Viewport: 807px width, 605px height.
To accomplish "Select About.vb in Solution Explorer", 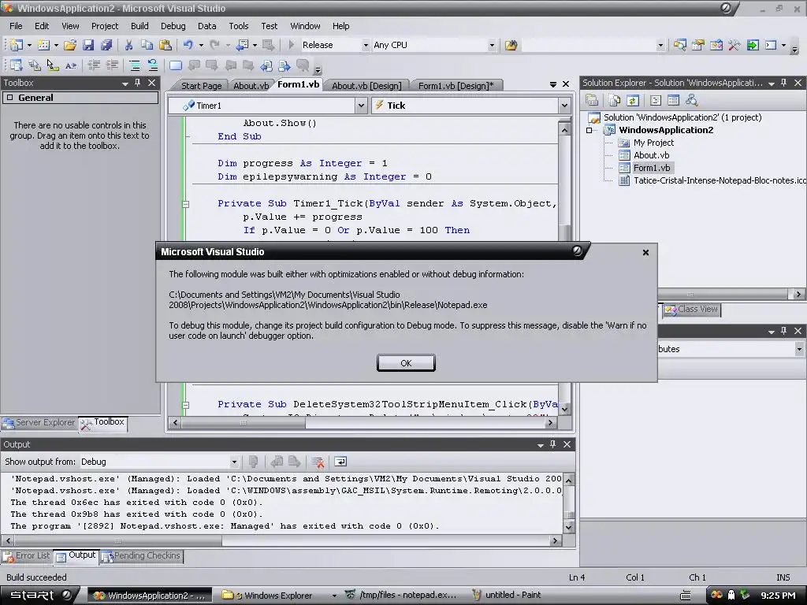I will 651,155.
